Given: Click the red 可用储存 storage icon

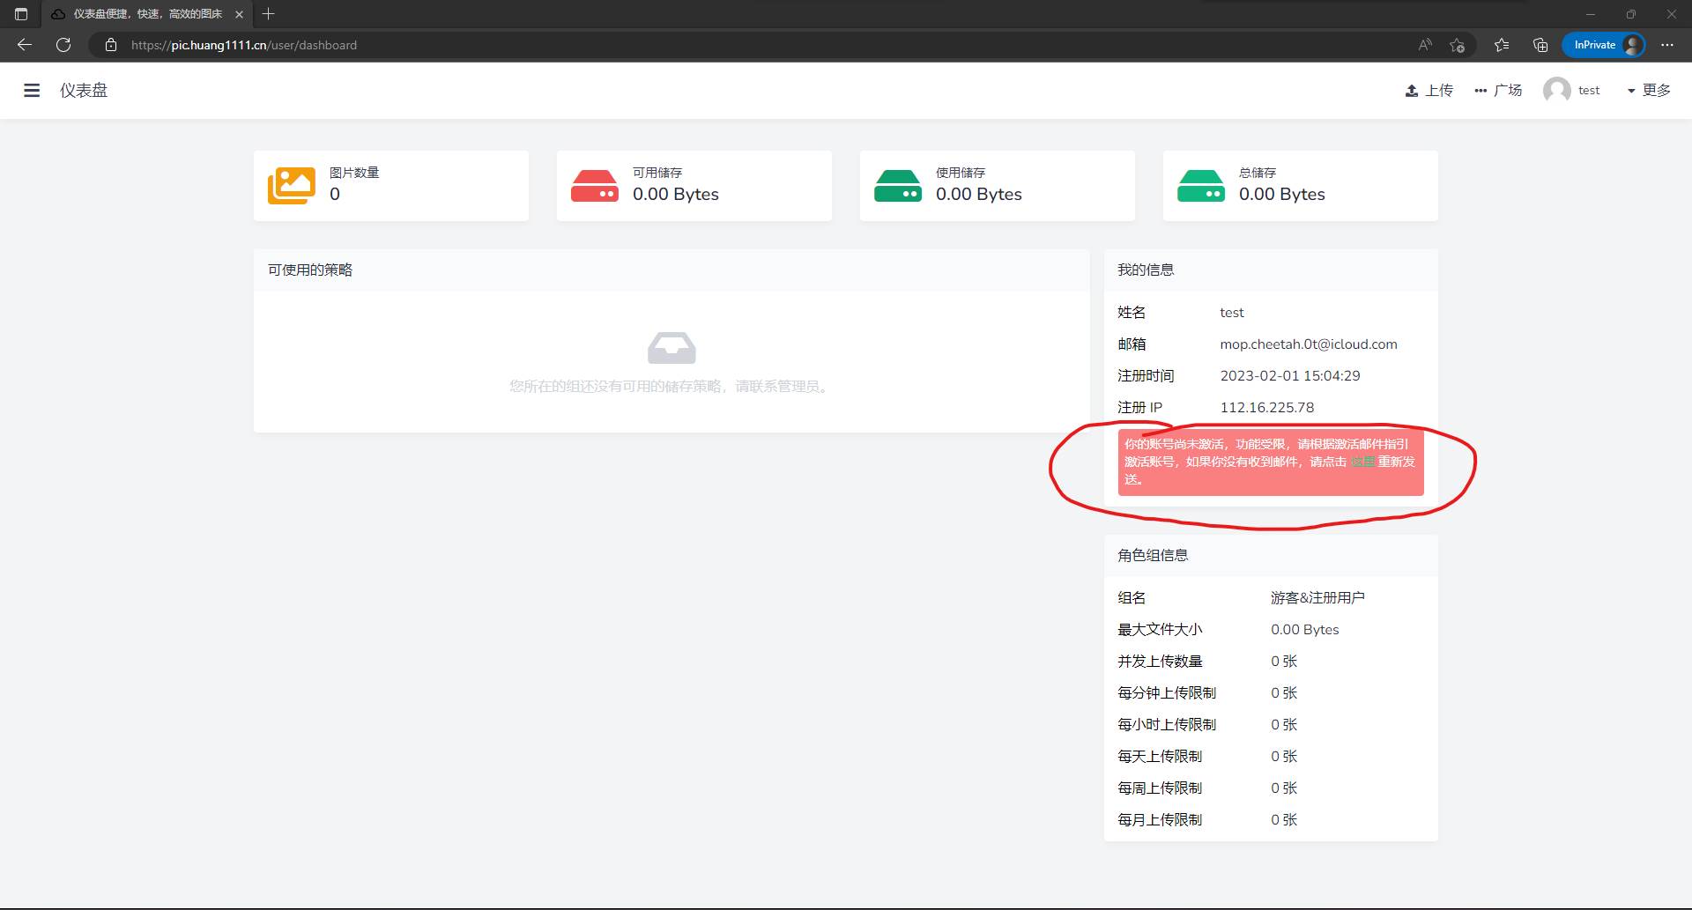Looking at the screenshot, I should pos(595,186).
